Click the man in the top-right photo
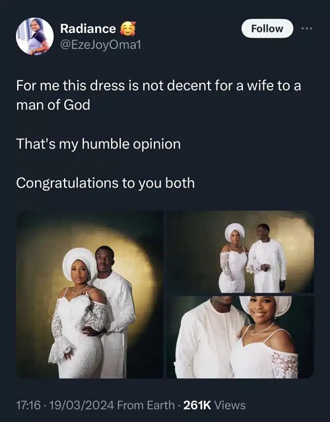The height and width of the screenshot is (422, 330). tap(267, 258)
